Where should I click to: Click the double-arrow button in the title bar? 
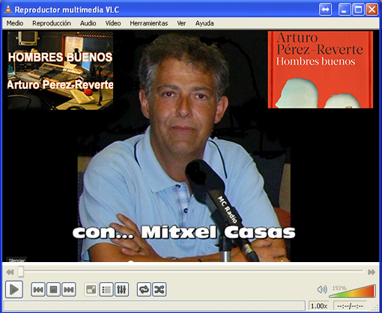pos(325,10)
